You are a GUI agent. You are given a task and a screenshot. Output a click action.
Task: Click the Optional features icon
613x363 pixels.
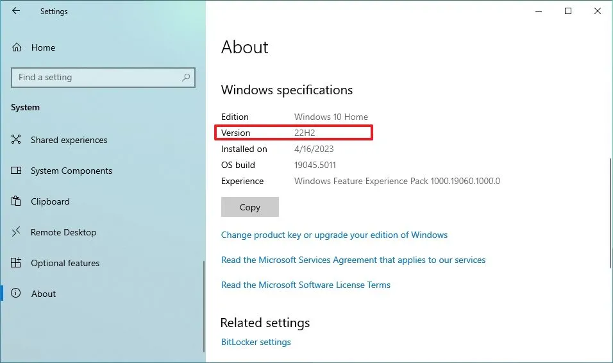tap(16, 262)
